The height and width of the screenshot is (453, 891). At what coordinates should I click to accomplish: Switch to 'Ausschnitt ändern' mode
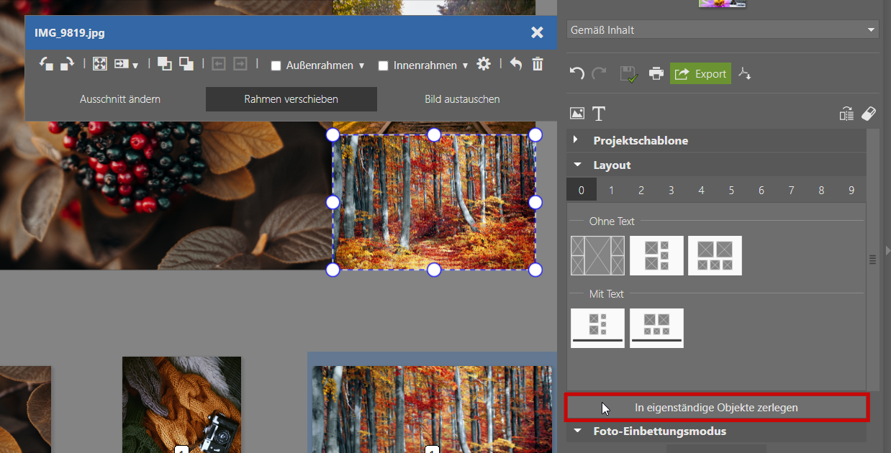(120, 99)
